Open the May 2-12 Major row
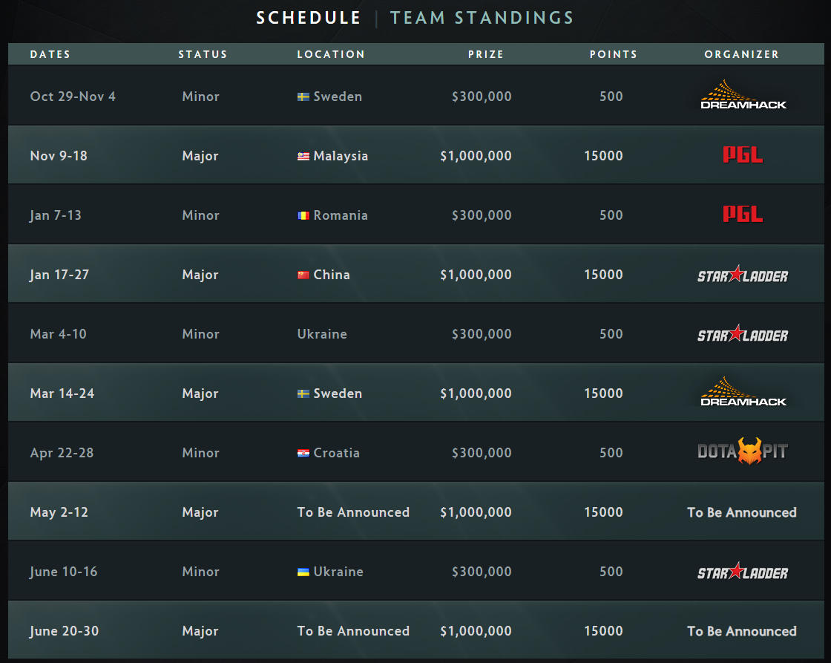 click(416, 512)
